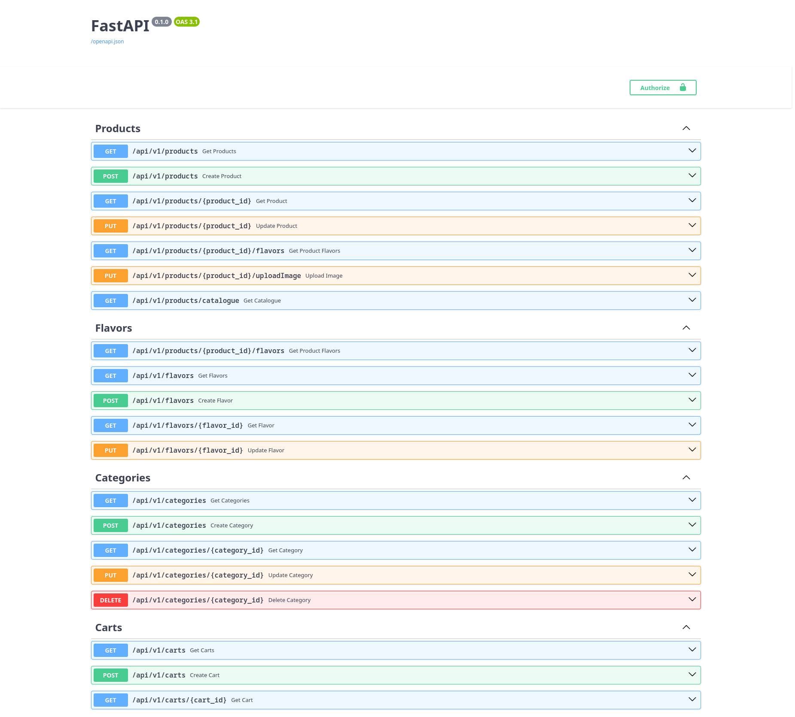Expand Get Product Flavors arrow in Products
795x717 pixels.
692,250
